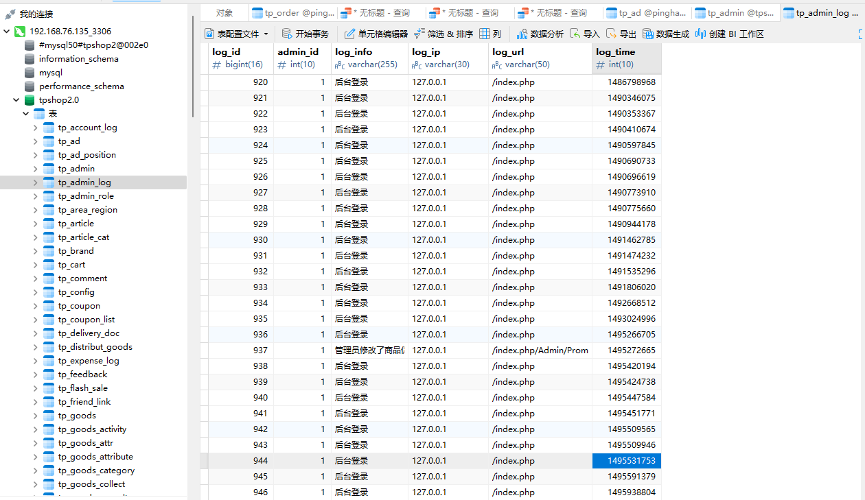Viewport: 865px width, 500px height.
Task: Select the tp_coupon_list table in tree
Action: 86,320
